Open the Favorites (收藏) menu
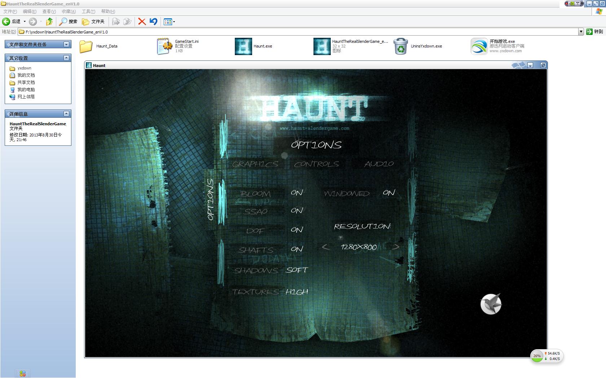Screen dimensions: 606x378 point(69,12)
